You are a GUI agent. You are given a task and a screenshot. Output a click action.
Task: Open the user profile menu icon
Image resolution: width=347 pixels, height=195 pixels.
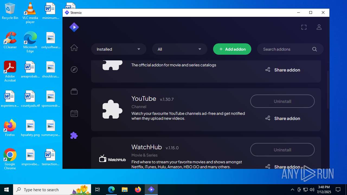pyautogui.click(x=319, y=27)
